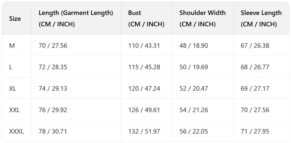
Task: Click the 70 / 27.56 garment length cell for M
Action: pos(53,45)
